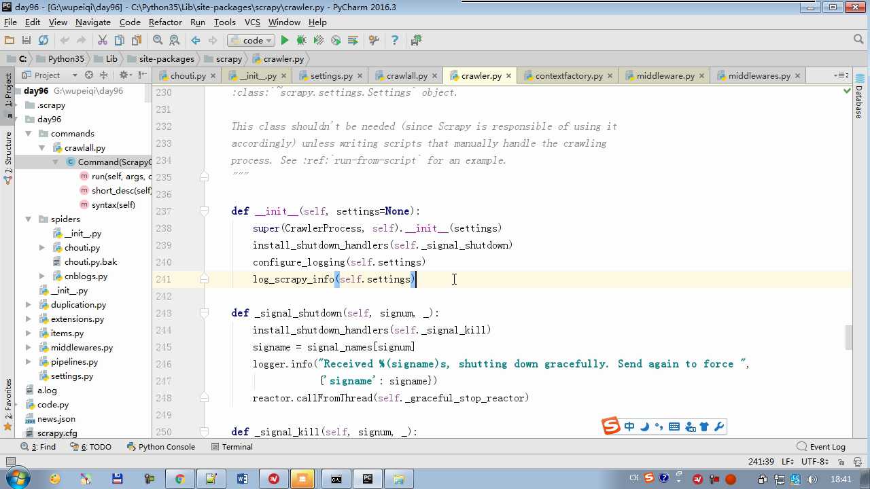This screenshot has height=489, width=870.
Task: Open the UTF-8 encoding dropdown
Action: [x=815, y=462]
